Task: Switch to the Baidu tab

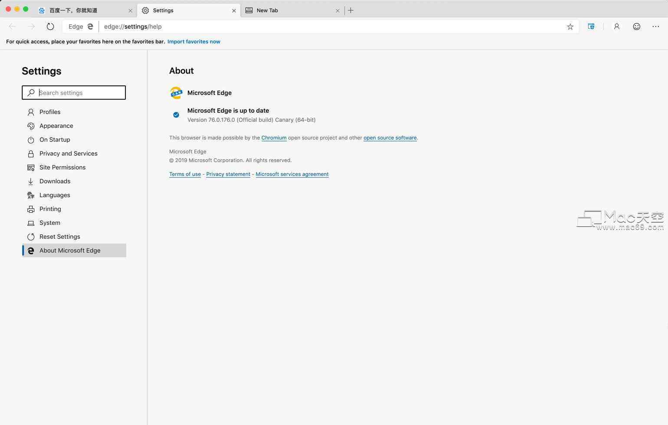Action: point(85,10)
